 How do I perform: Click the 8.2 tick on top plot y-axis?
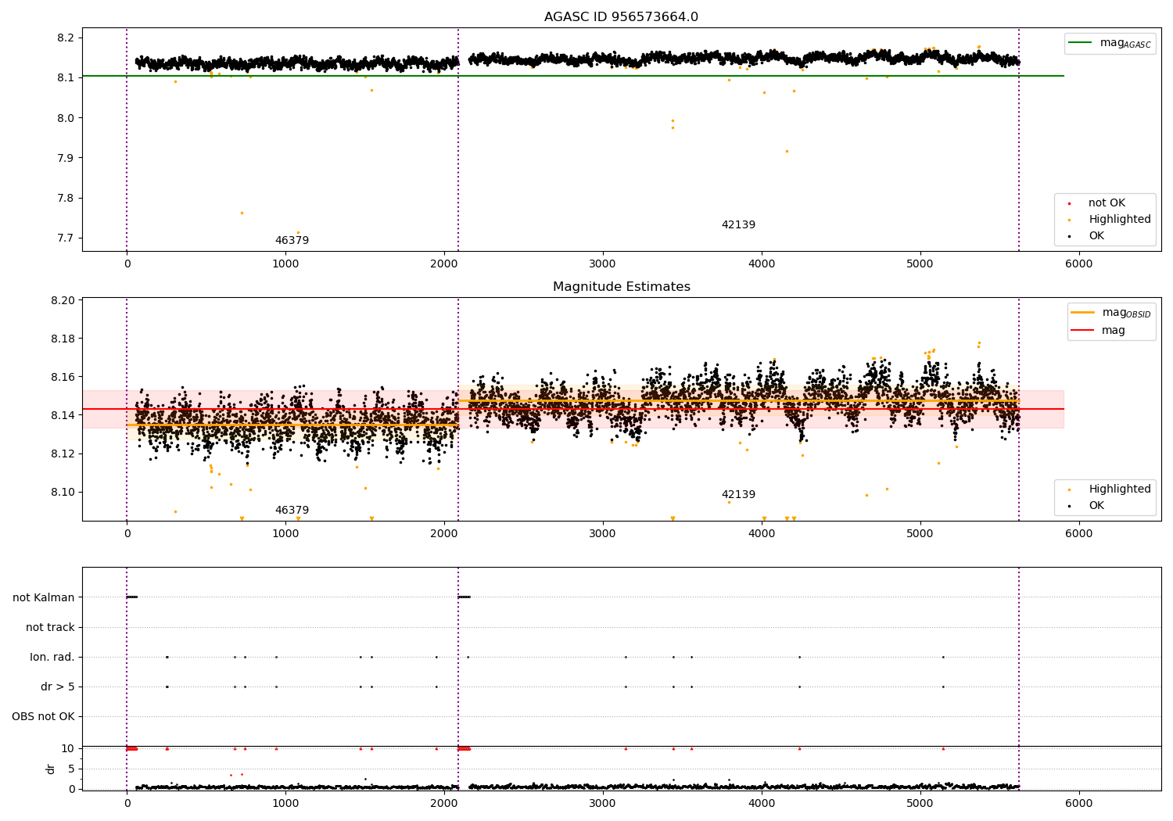pos(66,38)
